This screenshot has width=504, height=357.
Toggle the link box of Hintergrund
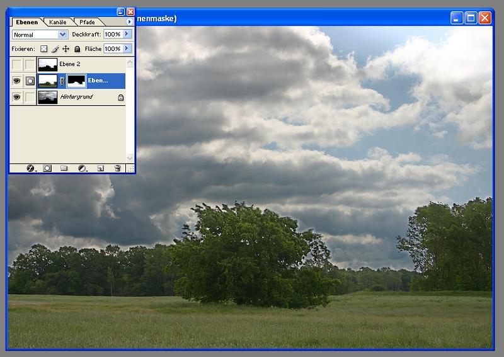tap(30, 98)
